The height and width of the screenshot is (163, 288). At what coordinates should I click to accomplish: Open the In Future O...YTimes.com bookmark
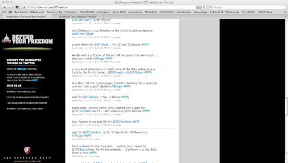225,12
